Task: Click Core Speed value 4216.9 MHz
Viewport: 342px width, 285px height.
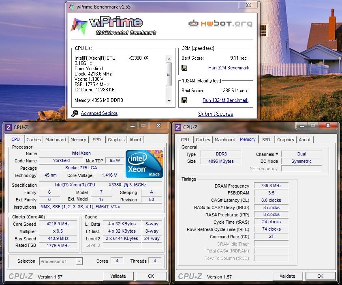Action: [x=58, y=224]
